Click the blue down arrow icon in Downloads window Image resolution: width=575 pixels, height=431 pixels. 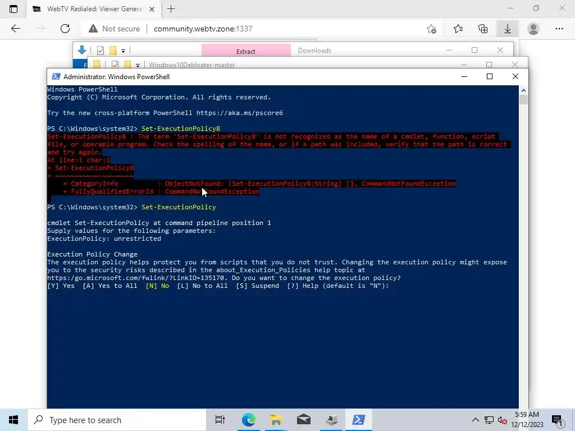82,50
